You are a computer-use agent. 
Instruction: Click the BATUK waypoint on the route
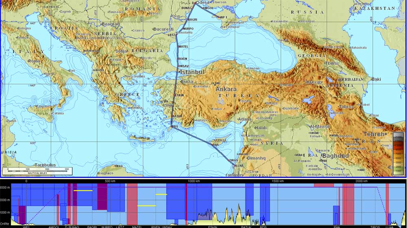pyautogui.click(x=177, y=116)
